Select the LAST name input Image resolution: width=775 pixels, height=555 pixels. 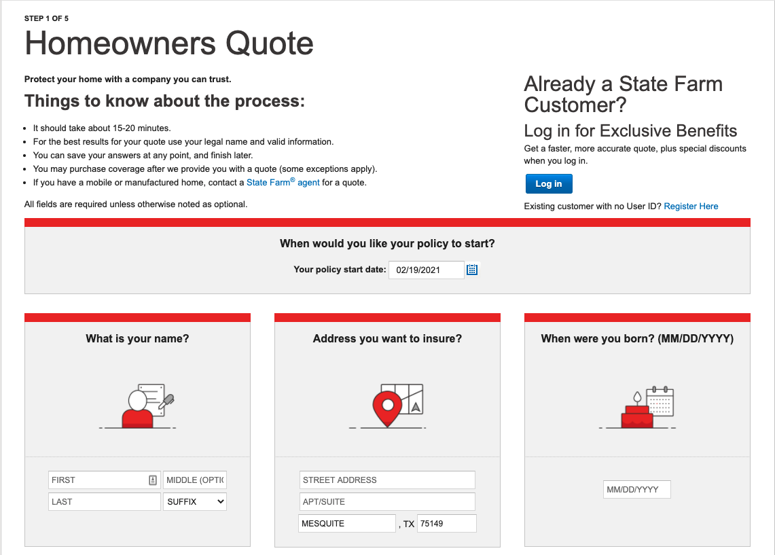[104, 501]
